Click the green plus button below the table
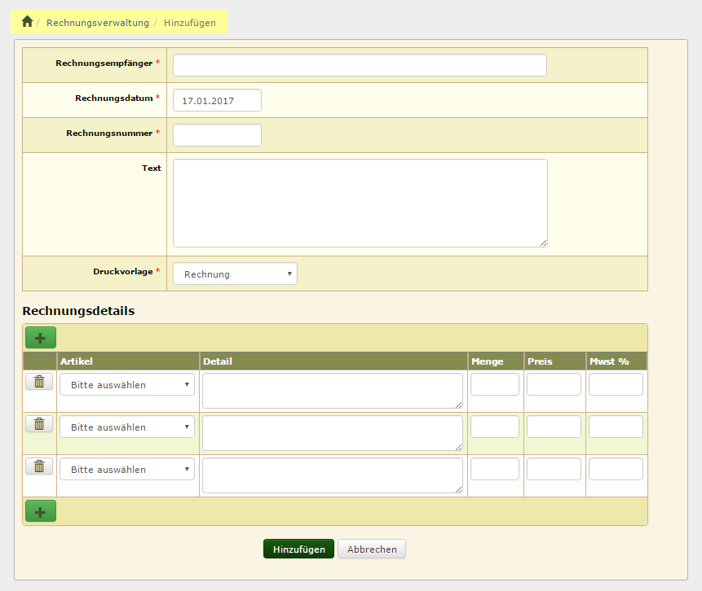The image size is (702, 591). [x=41, y=511]
